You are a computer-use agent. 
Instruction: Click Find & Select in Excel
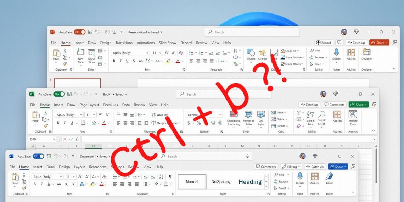coord(321,119)
